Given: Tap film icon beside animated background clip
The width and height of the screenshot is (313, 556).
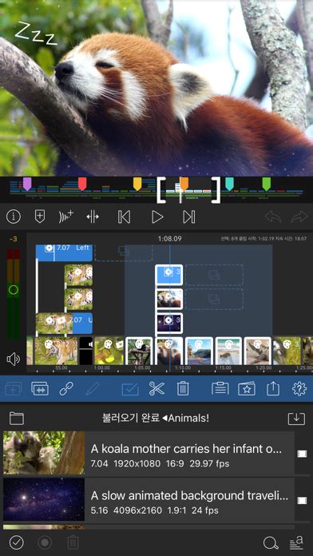Looking at the screenshot, I should [302, 501].
